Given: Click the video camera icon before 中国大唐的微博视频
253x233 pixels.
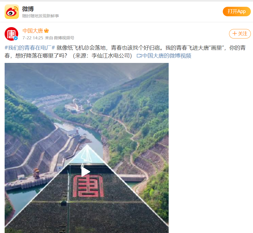Looking at the screenshot, I should pos(139,56).
